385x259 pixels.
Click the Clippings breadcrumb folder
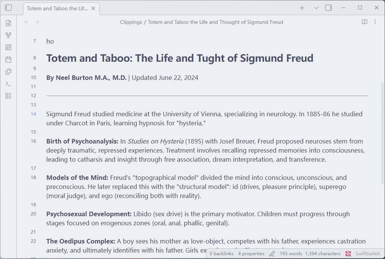131,22
